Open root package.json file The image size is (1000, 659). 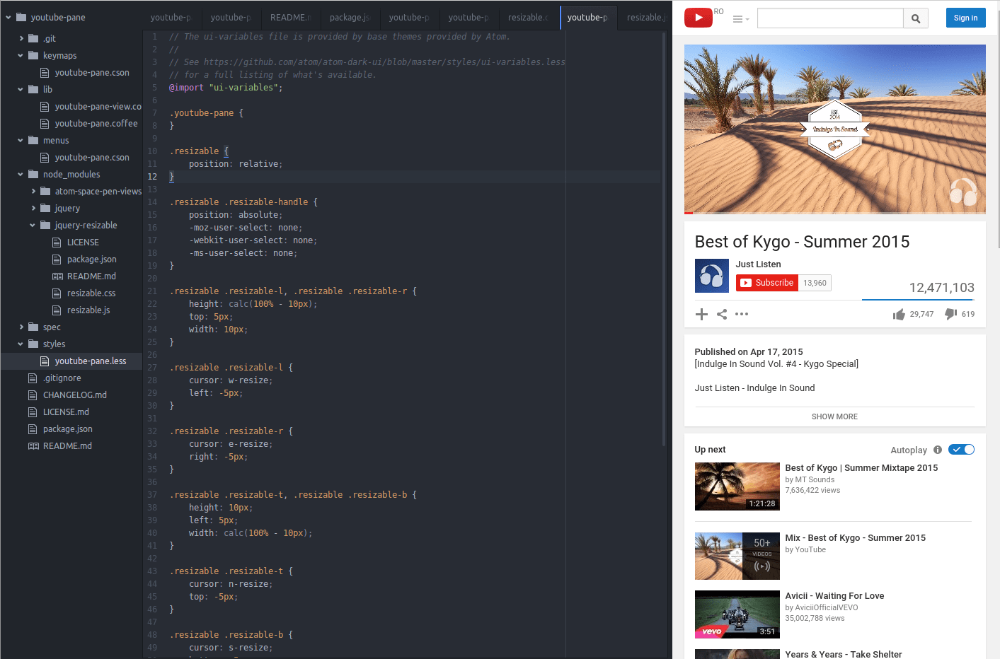click(60, 428)
